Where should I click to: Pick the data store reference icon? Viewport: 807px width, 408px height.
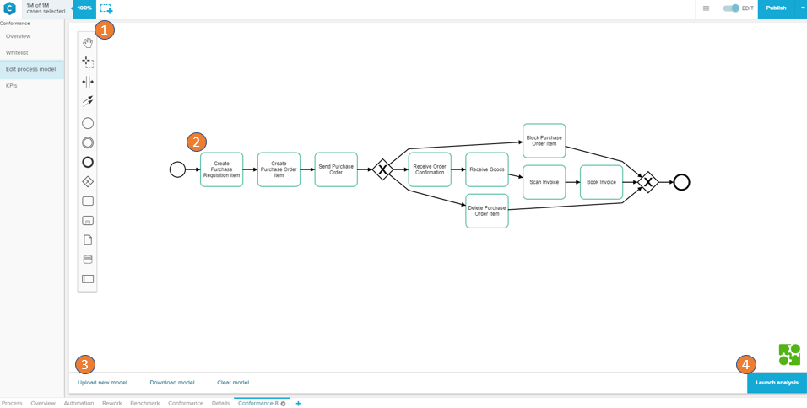(88, 260)
